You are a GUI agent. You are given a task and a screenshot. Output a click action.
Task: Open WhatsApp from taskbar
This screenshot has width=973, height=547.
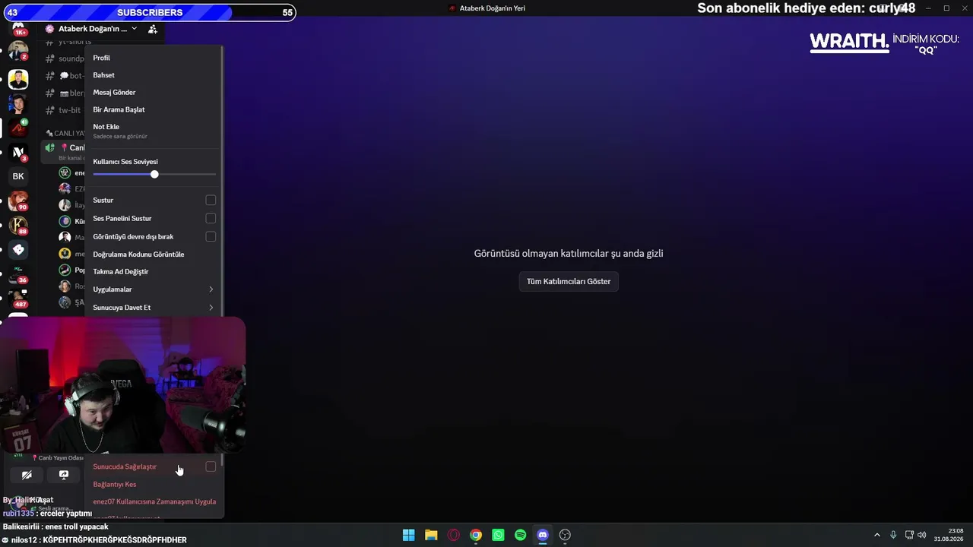(498, 535)
